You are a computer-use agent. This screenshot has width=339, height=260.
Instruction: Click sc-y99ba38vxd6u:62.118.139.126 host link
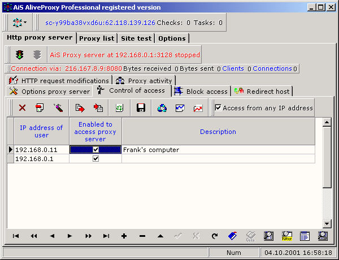100,23
